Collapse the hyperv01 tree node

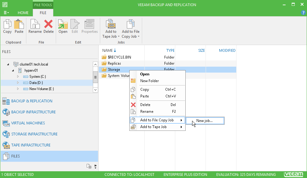point(13,70)
